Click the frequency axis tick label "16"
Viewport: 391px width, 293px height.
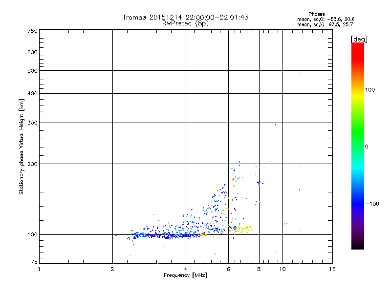click(x=332, y=269)
